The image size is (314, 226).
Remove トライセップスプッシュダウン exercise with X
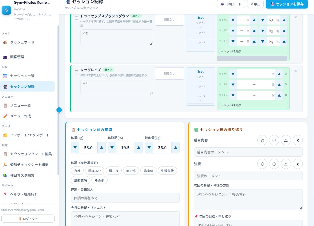pyautogui.click(x=296, y=17)
